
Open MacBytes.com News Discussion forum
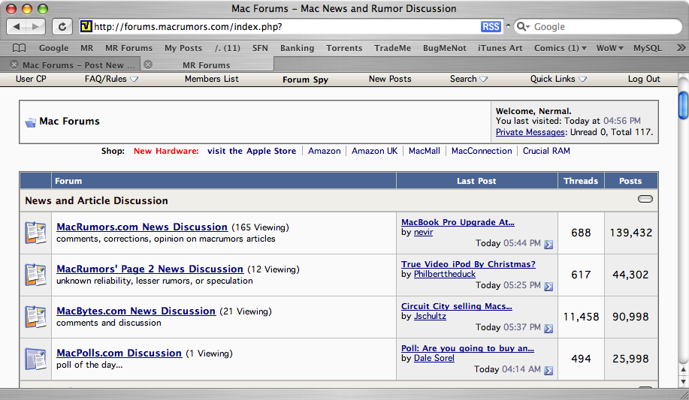136,311
